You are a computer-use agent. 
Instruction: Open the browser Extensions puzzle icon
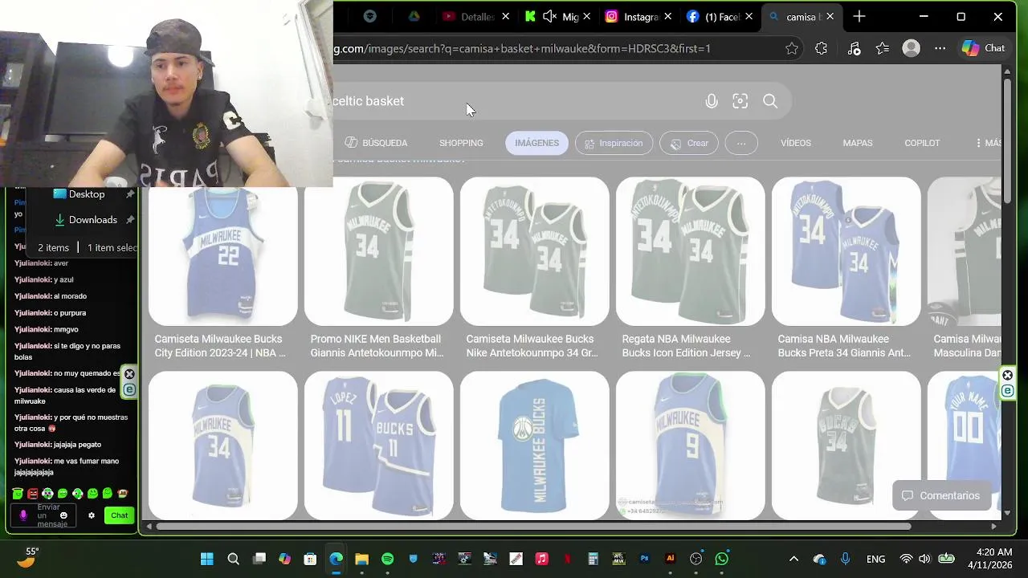[821, 48]
